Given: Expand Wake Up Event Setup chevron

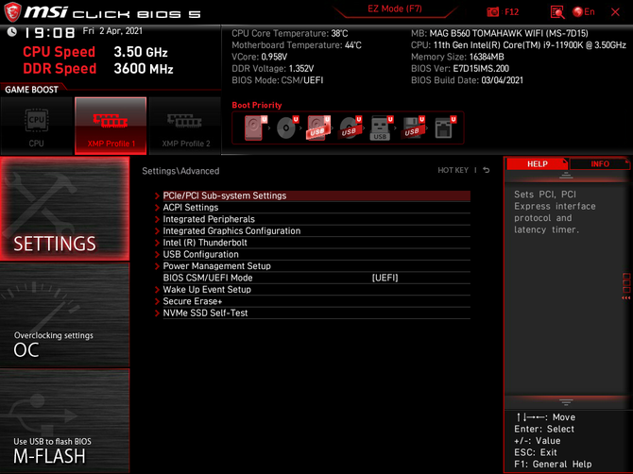Looking at the screenshot, I should click(158, 289).
